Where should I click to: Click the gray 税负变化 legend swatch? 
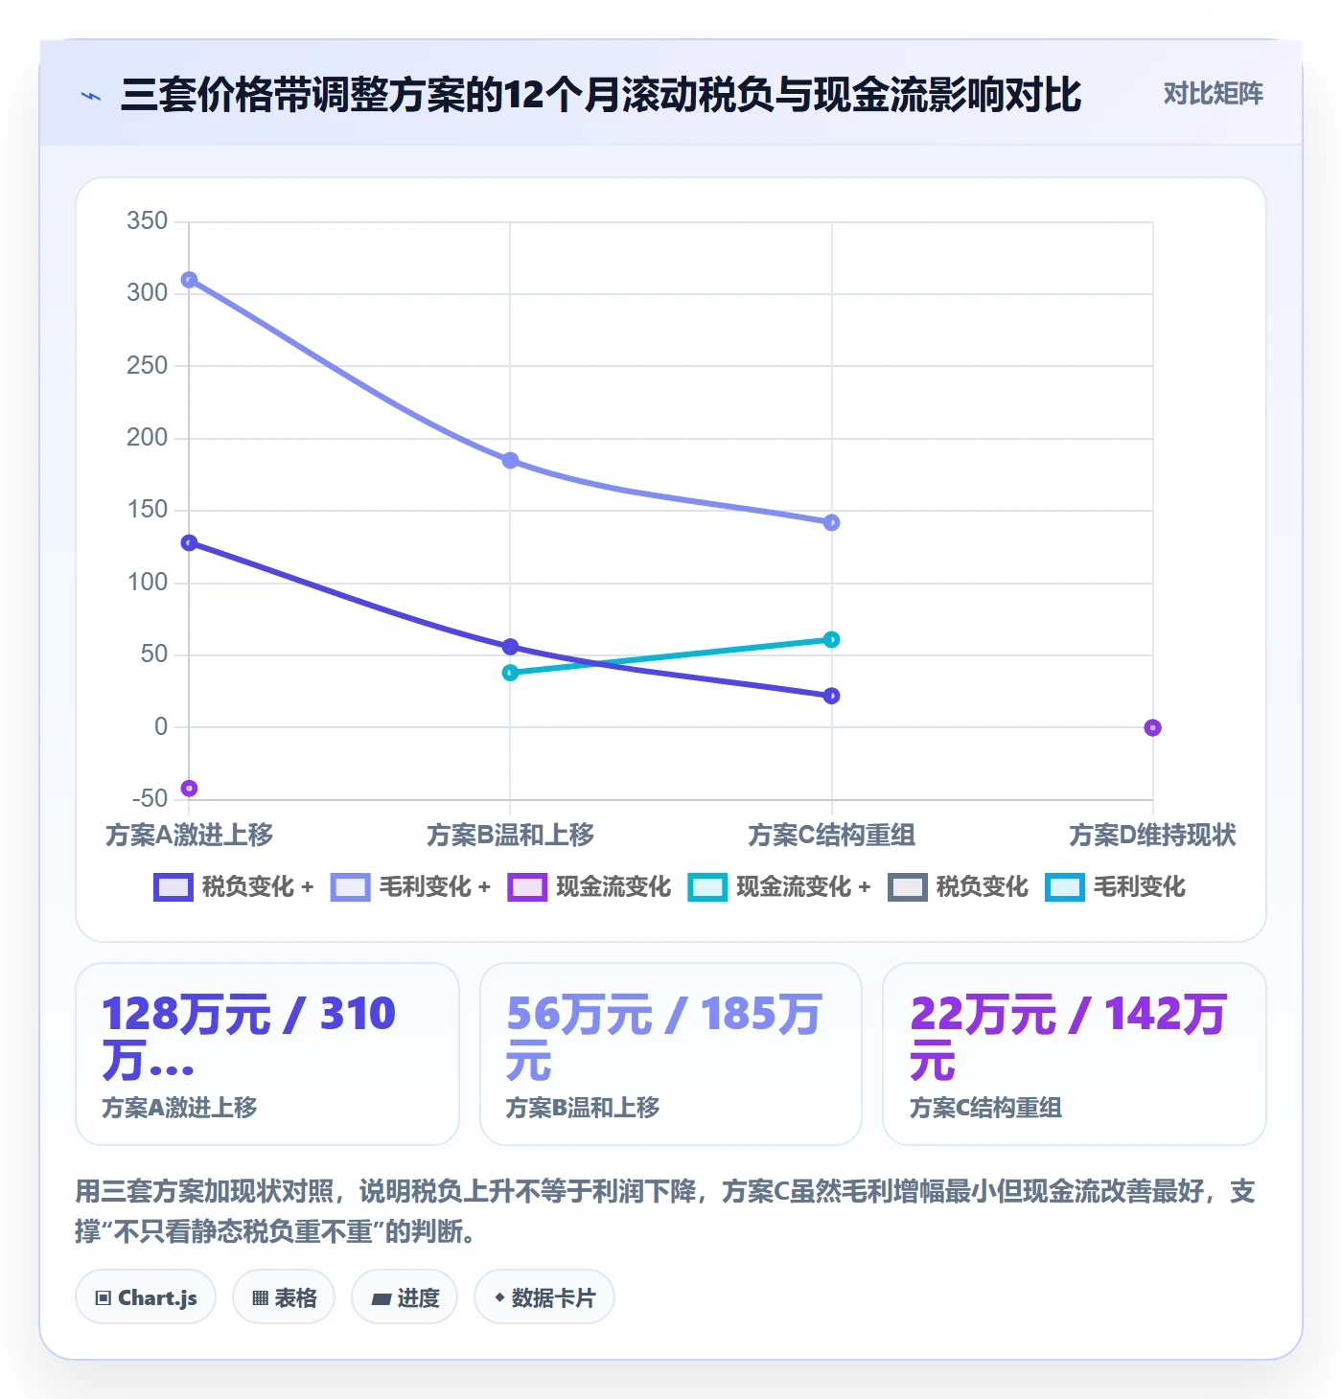907,887
